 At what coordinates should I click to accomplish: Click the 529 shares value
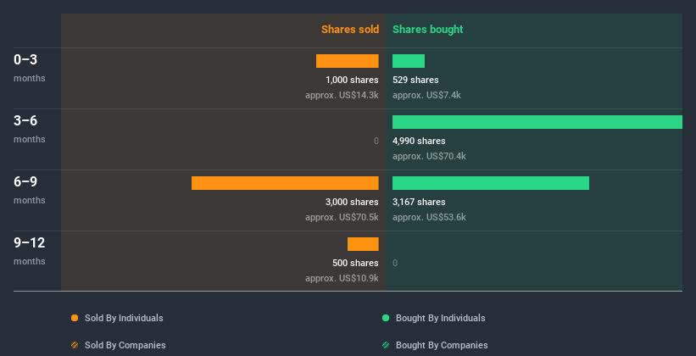pos(415,80)
